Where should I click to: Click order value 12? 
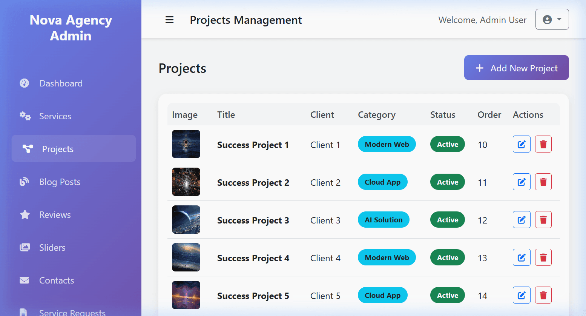(482, 220)
